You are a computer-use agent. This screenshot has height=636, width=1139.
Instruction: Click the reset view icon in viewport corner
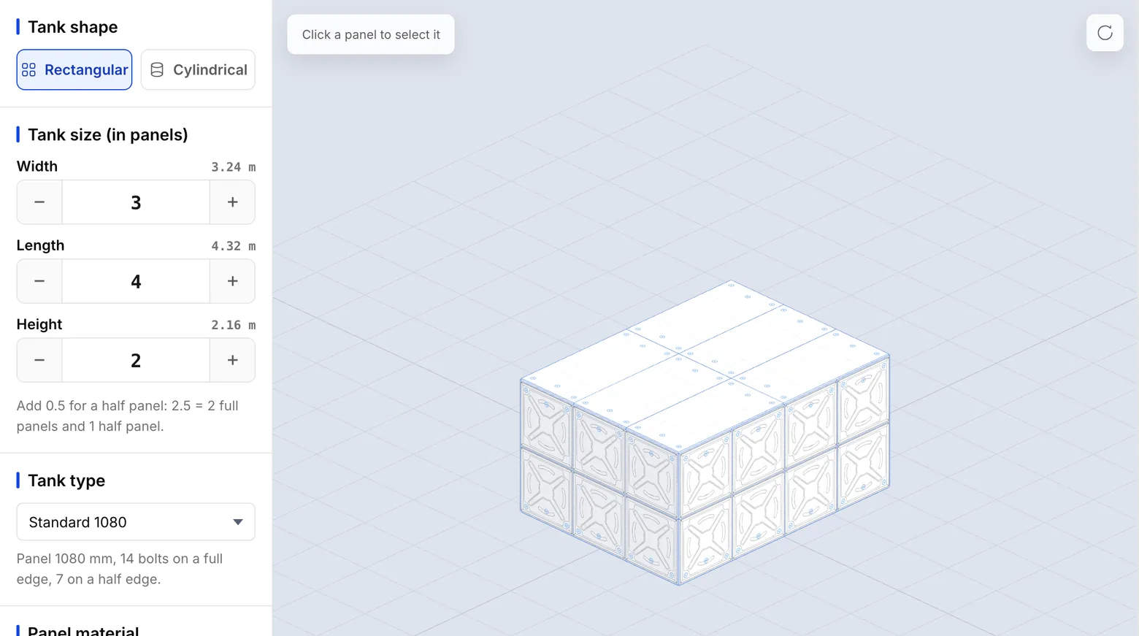pyautogui.click(x=1105, y=33)
